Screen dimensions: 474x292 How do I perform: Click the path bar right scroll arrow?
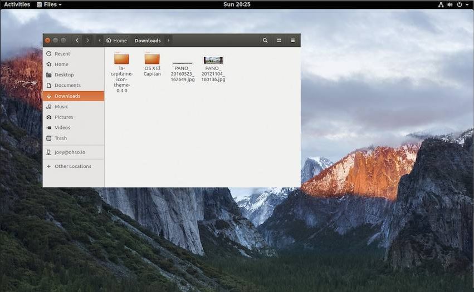168,41
